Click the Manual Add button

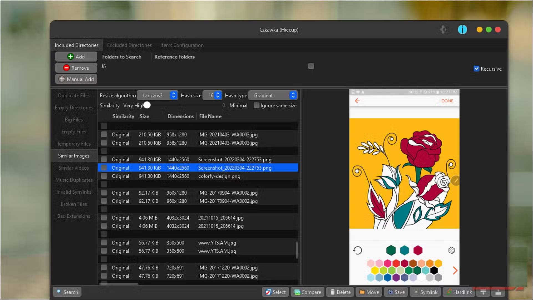pyautogui.click(x=76, y=79)
